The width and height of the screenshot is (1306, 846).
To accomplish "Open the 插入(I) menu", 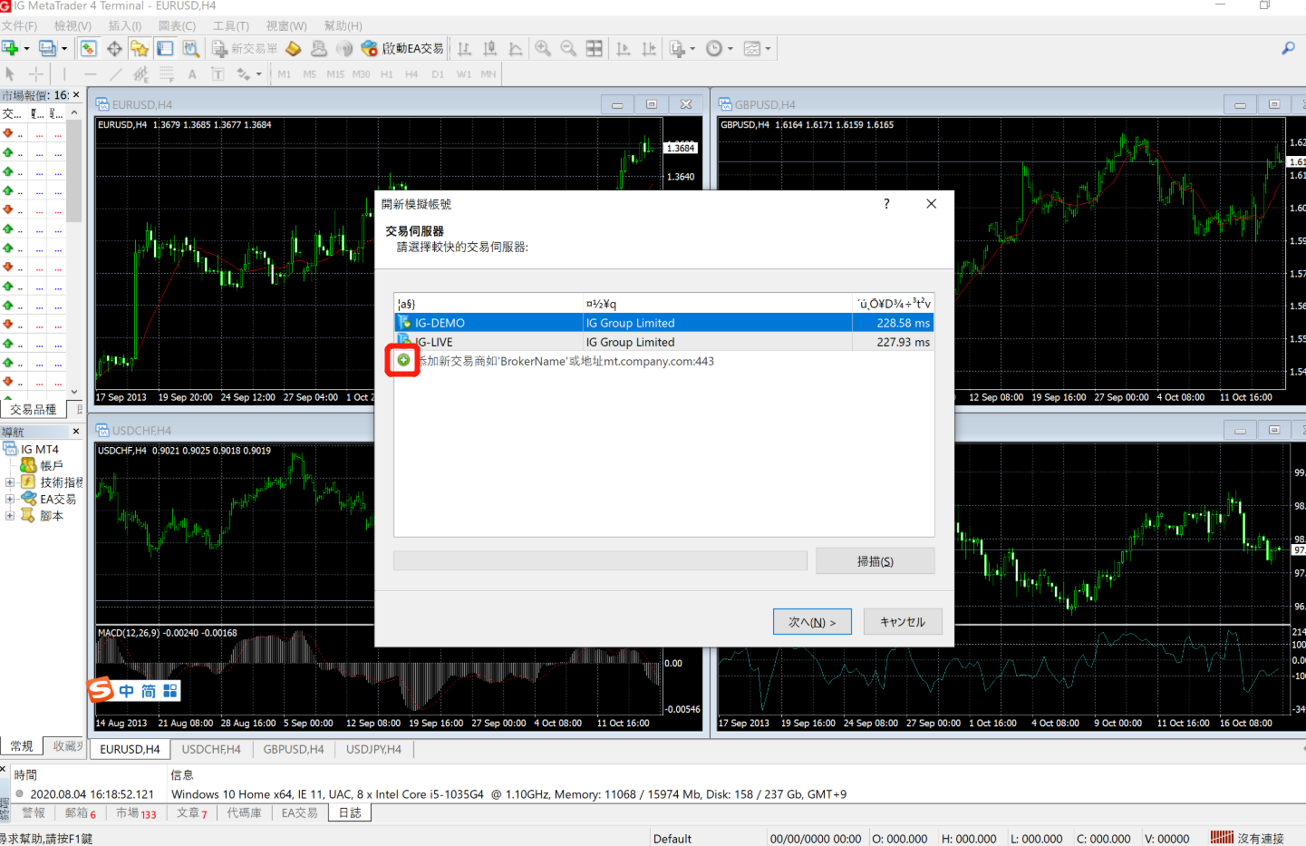I will tap(124, 25).
